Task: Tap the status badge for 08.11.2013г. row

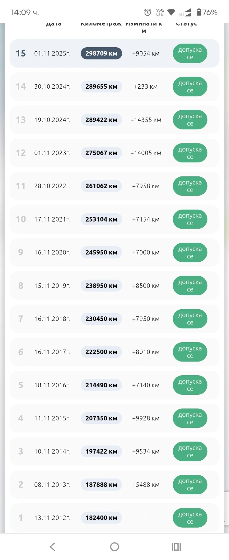Action: click(x=190, y=485)
